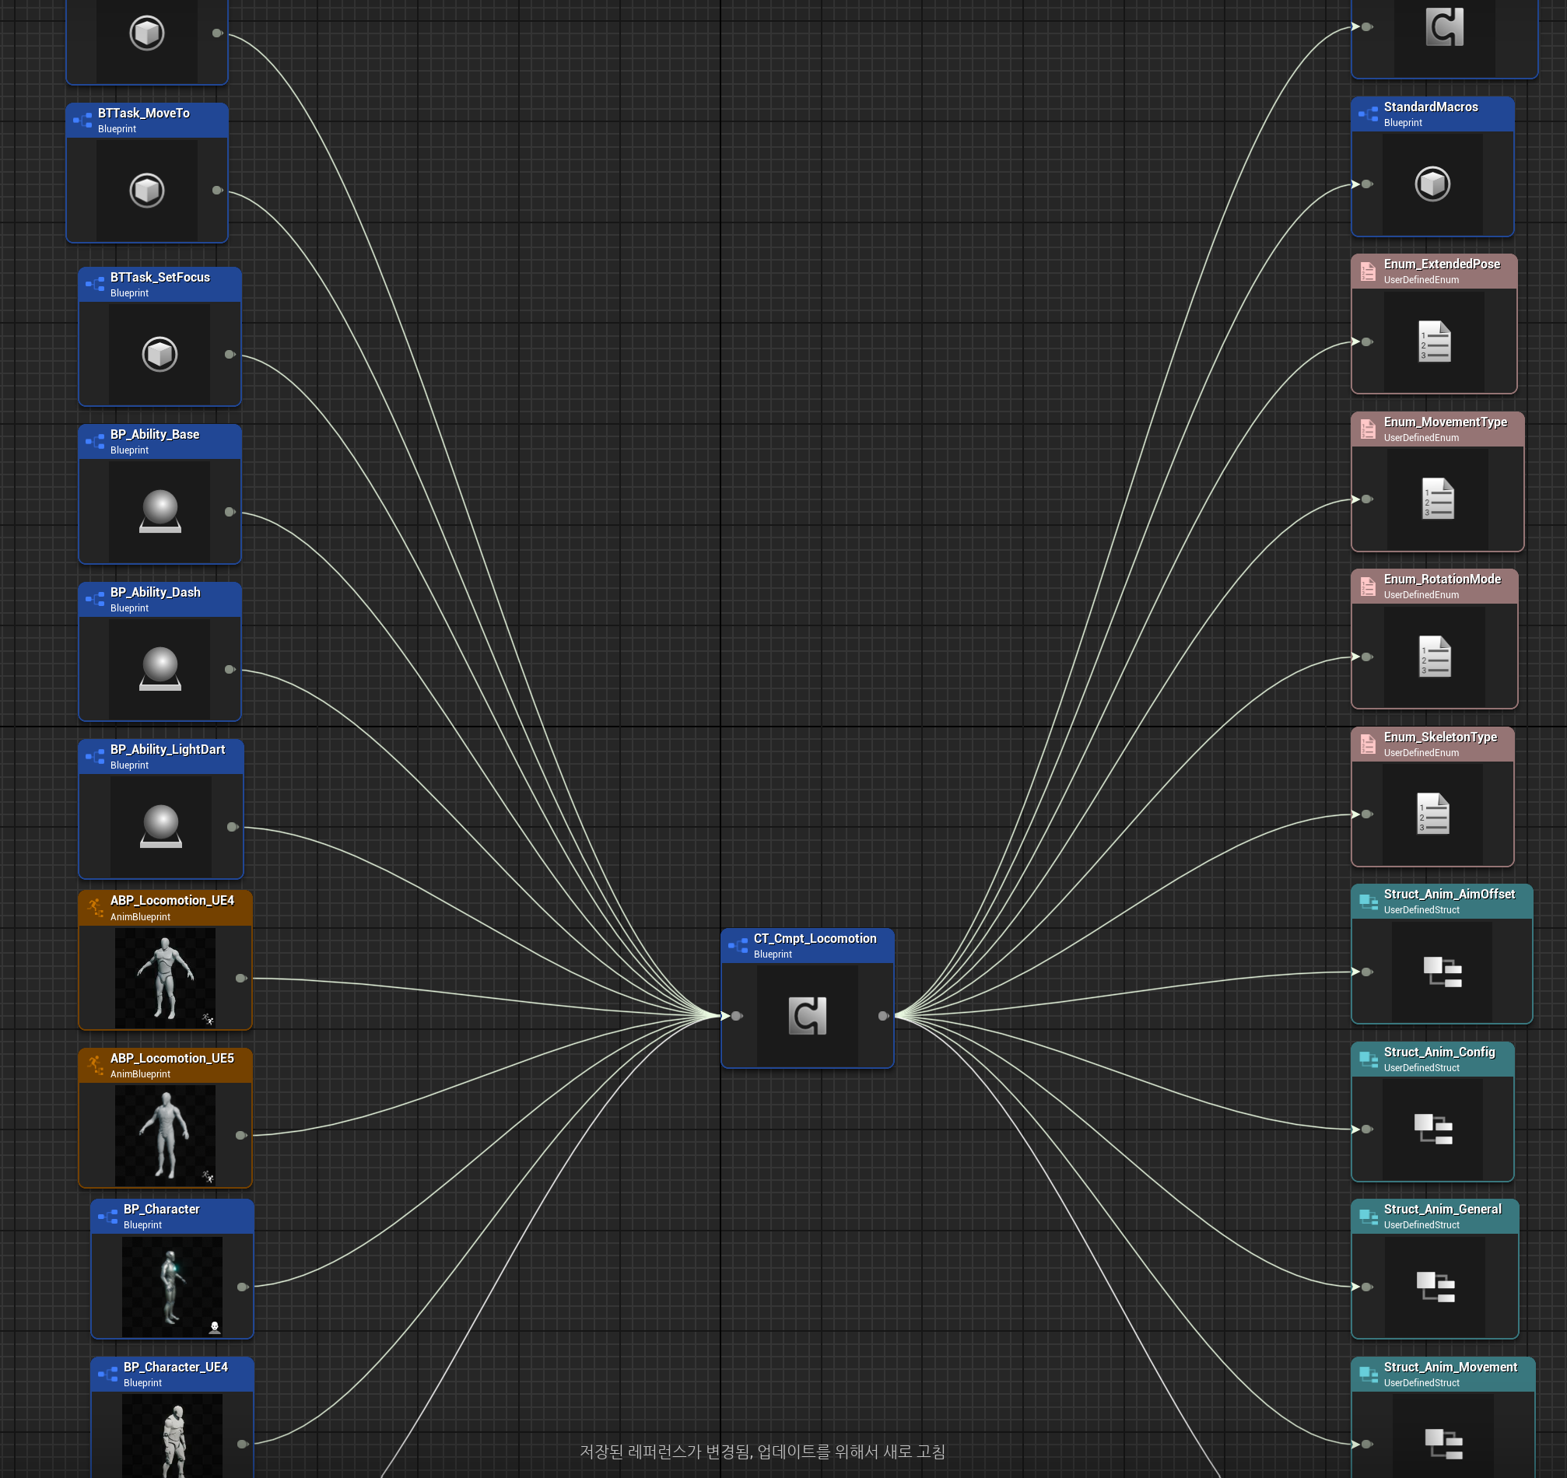Select the Struct_Anim_General node title
1567x1478 pixels.
(1443, 1209)
